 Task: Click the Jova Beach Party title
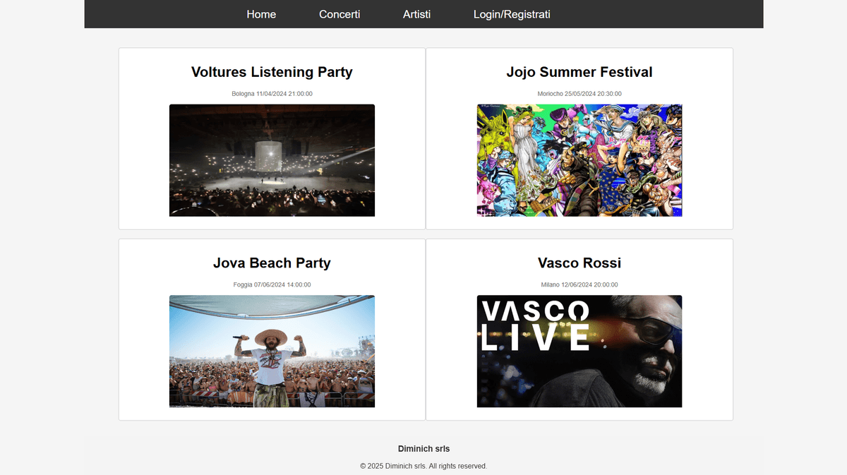(272, 263)
